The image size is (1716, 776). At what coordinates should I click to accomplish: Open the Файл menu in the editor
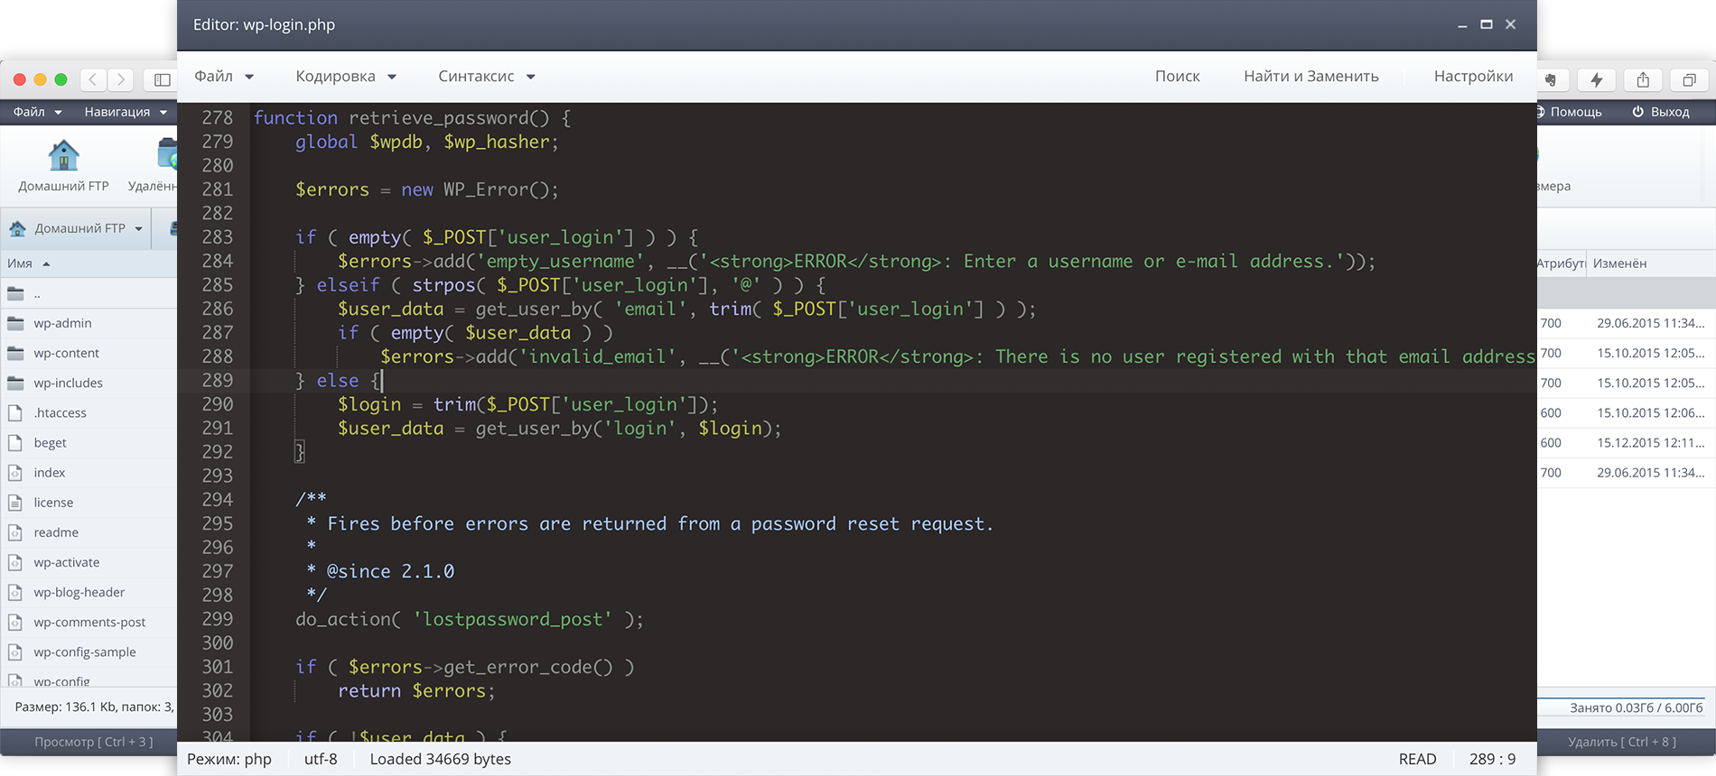point(224,77)
